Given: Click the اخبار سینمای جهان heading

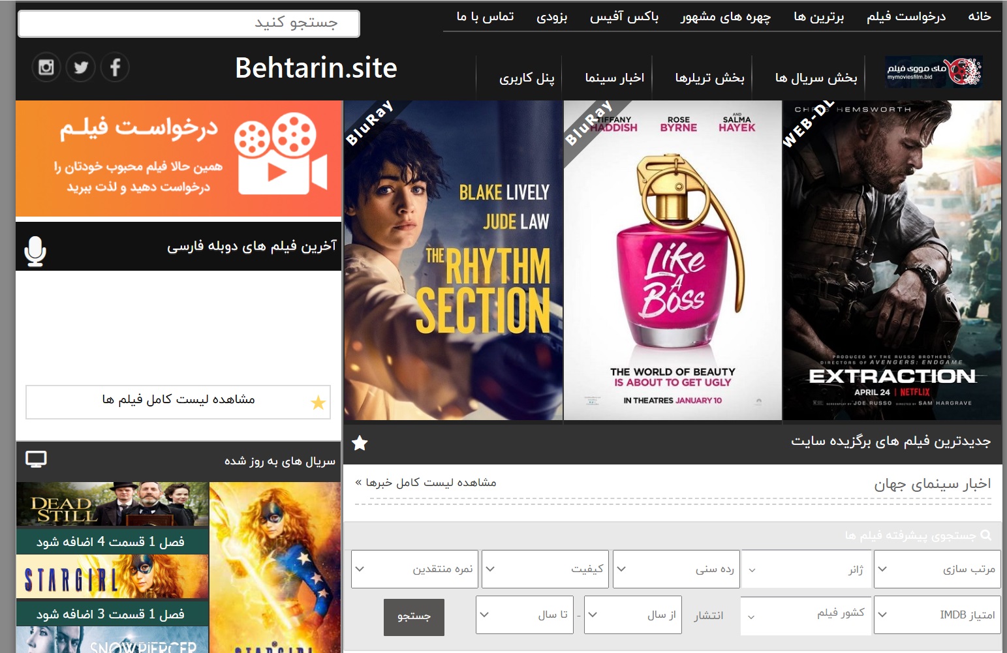Looking at the screenshot, I should (x=933, y=483).
